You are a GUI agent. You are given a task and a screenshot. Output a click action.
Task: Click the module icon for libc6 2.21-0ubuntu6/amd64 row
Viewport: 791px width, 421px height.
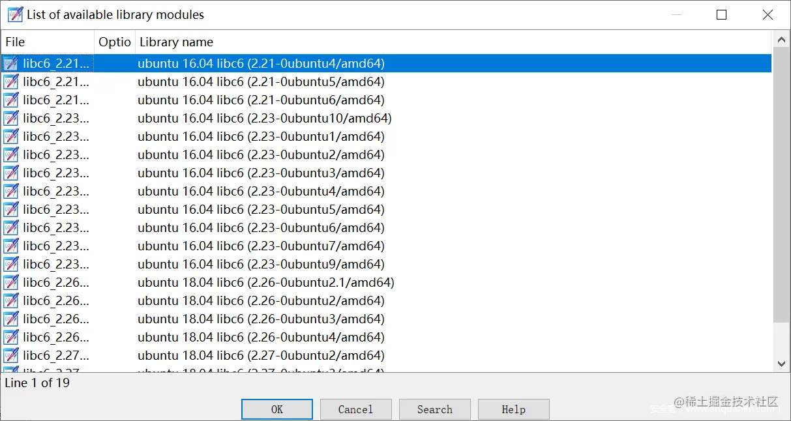pyautogui.click(x=10, y=100)
